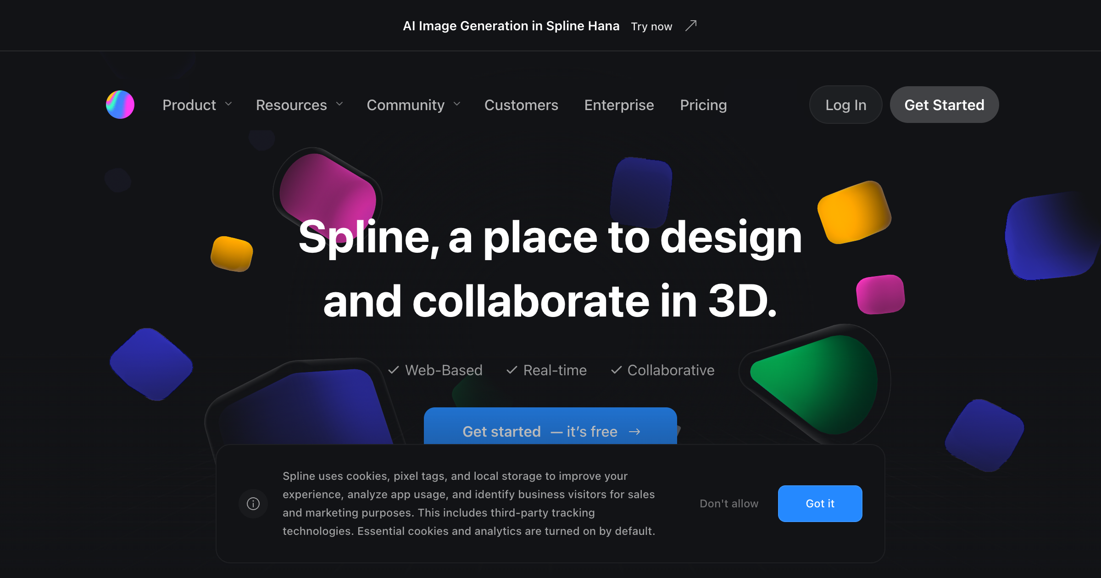Follow the Try now banner link
Viewport: 1101px width, 578px height.
(651, 27)
